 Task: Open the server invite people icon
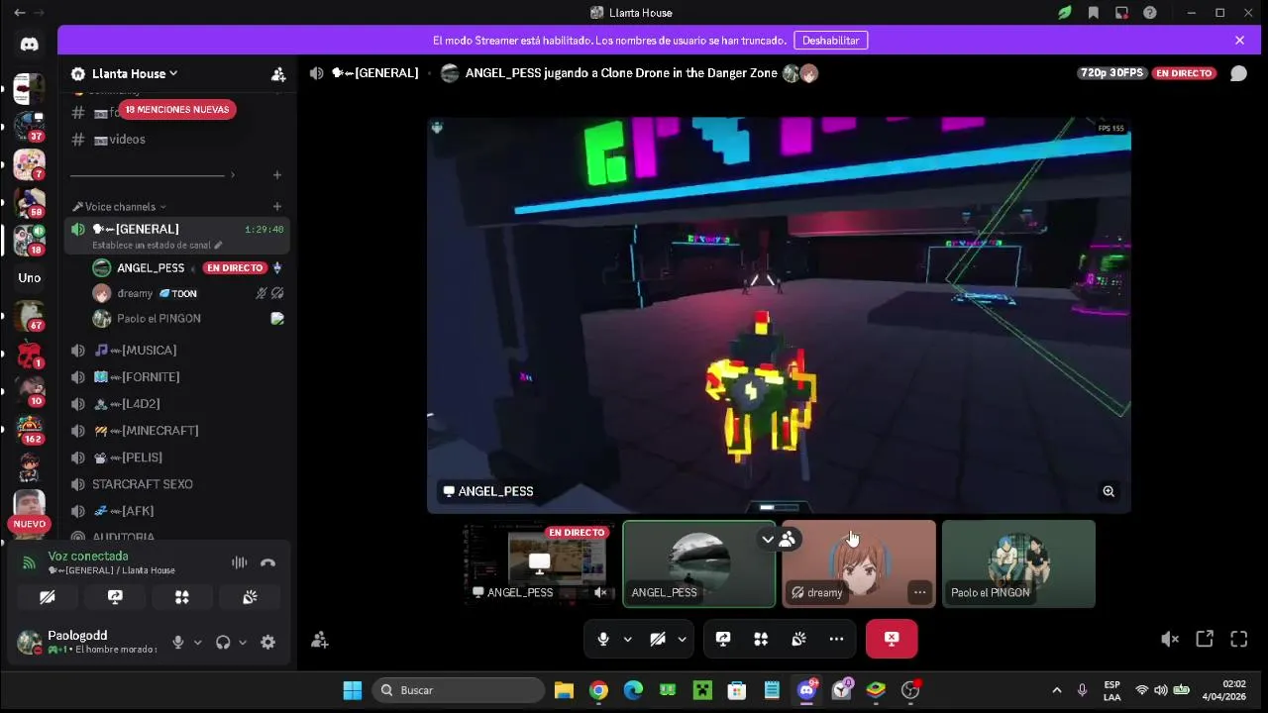tap(278, 74)
